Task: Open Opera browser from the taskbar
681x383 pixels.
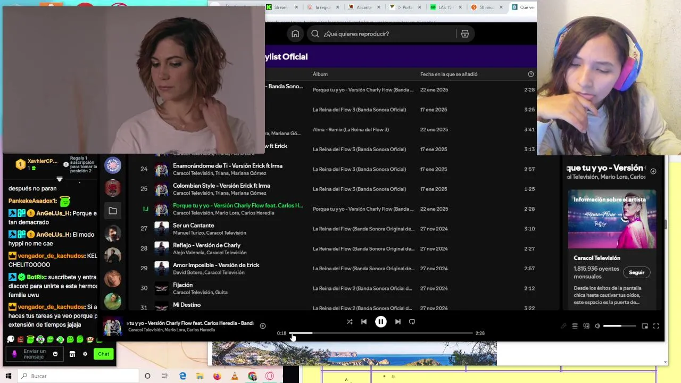Action: pyautogui.click(x=270, y=376)
